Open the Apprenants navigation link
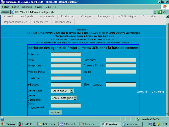Viewport: 169px width, 127px height. [47, 16]
